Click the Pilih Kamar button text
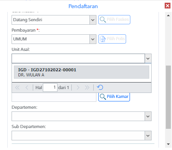Image resolution: width=172 pixels, height=150 pixels. pyautogui.click(x=118, y=96)
